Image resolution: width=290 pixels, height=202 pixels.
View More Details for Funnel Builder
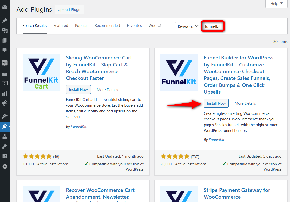click(x=245, y=103)
